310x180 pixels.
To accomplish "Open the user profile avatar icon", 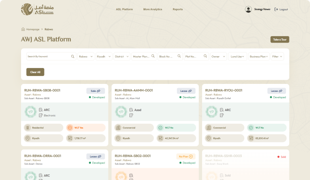I will tap(248, 9).
